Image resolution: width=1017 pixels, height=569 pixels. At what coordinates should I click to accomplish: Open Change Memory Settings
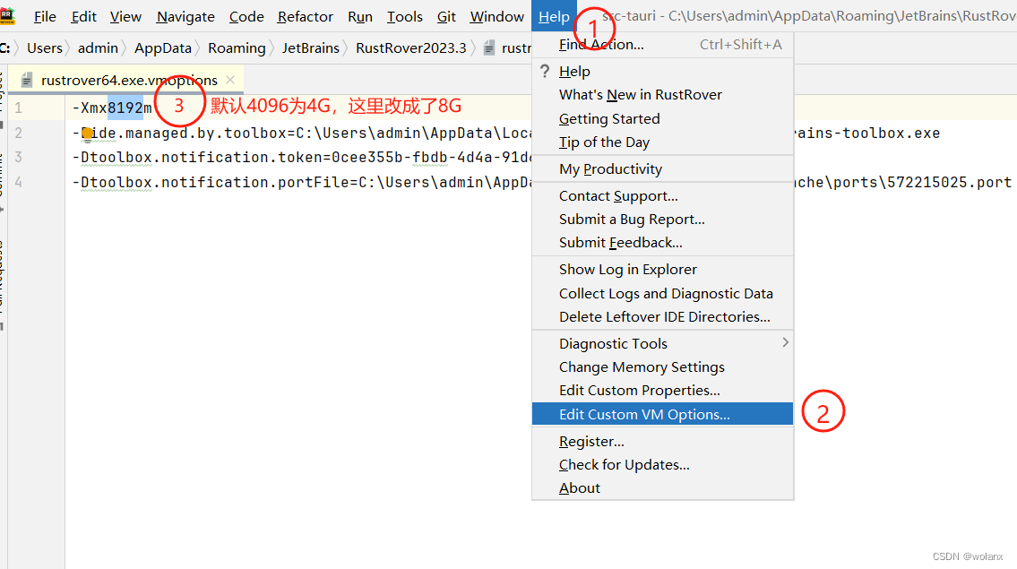pos(662,367)
